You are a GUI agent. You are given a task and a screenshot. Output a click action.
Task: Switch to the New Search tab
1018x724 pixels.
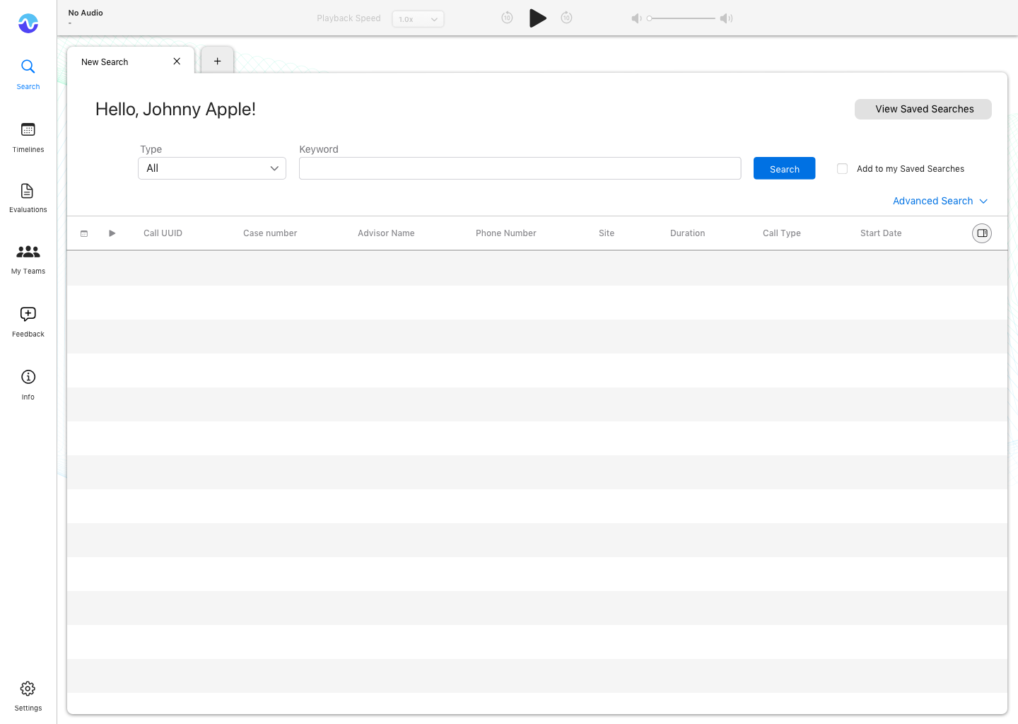105,62
